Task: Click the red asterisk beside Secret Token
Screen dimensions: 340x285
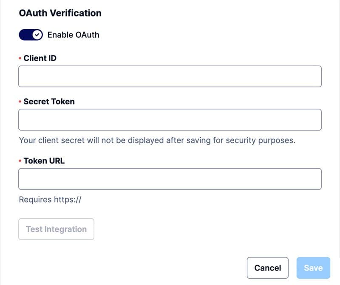Action: click(19, 102)
